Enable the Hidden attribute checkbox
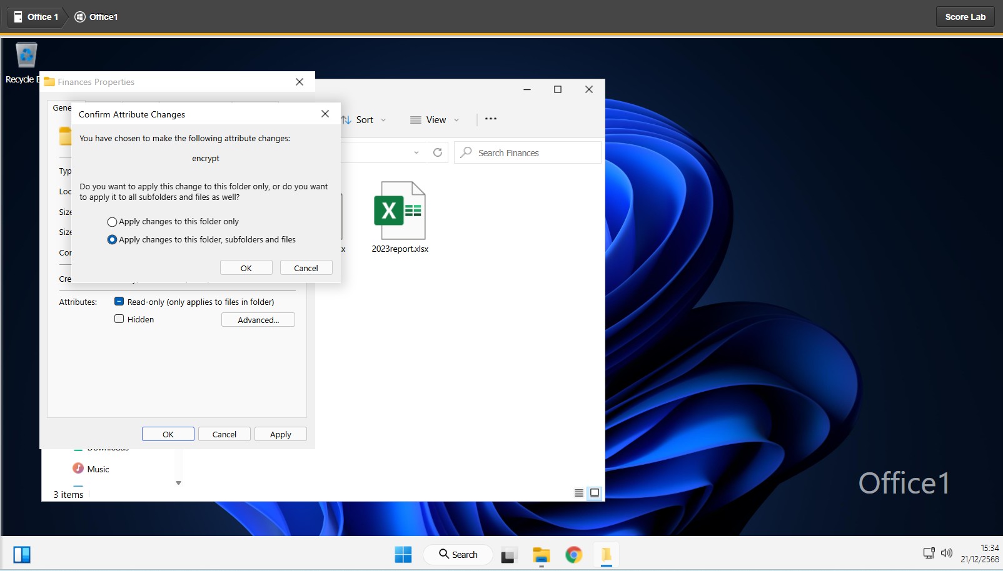Image resolution: width=1003 pixels, height=571 pixels. pyautogui.click(x=119, y=319)
